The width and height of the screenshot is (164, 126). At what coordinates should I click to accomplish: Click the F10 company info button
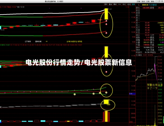point(119,4)
